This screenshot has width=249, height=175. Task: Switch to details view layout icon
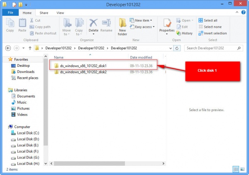pyautogui.click(x=236, y=169)
